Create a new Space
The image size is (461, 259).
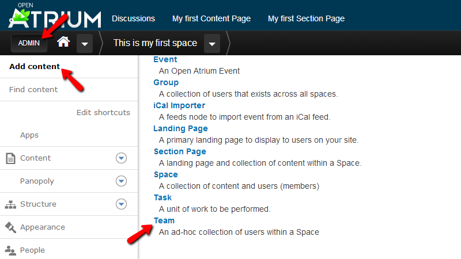click(x=166, y=175)
